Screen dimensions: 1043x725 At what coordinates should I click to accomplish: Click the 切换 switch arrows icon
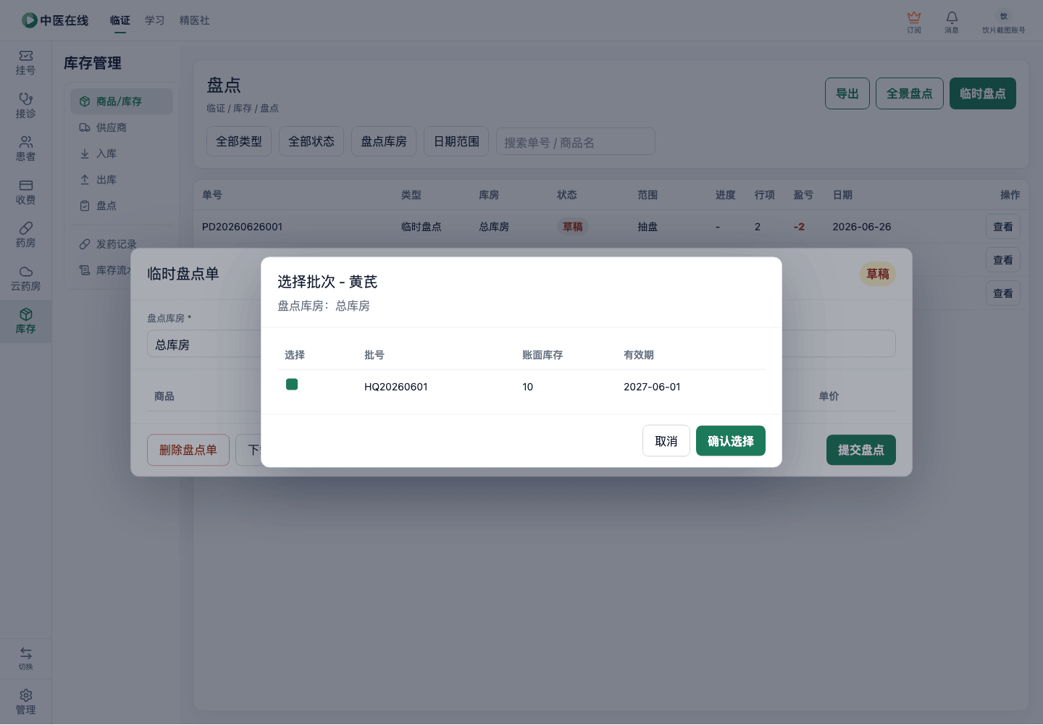[26, 653]
